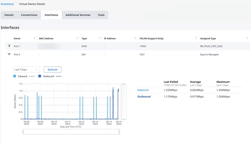Sort by Type column arrows
Image resolution: width=251 pixels, height=145 pixels.
pyautogui.click(x=100, y=38)
